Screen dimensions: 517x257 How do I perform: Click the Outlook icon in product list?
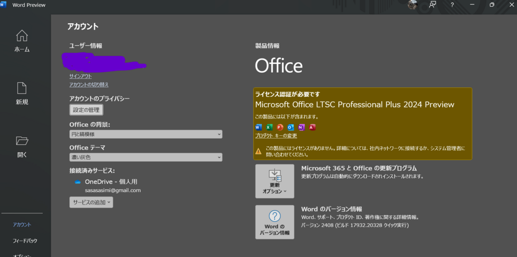pyautogui.click(x=290, y=127)
